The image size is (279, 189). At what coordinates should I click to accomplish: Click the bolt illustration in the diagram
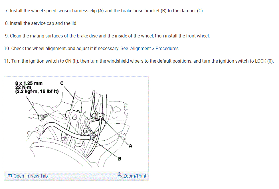[43, 117]
